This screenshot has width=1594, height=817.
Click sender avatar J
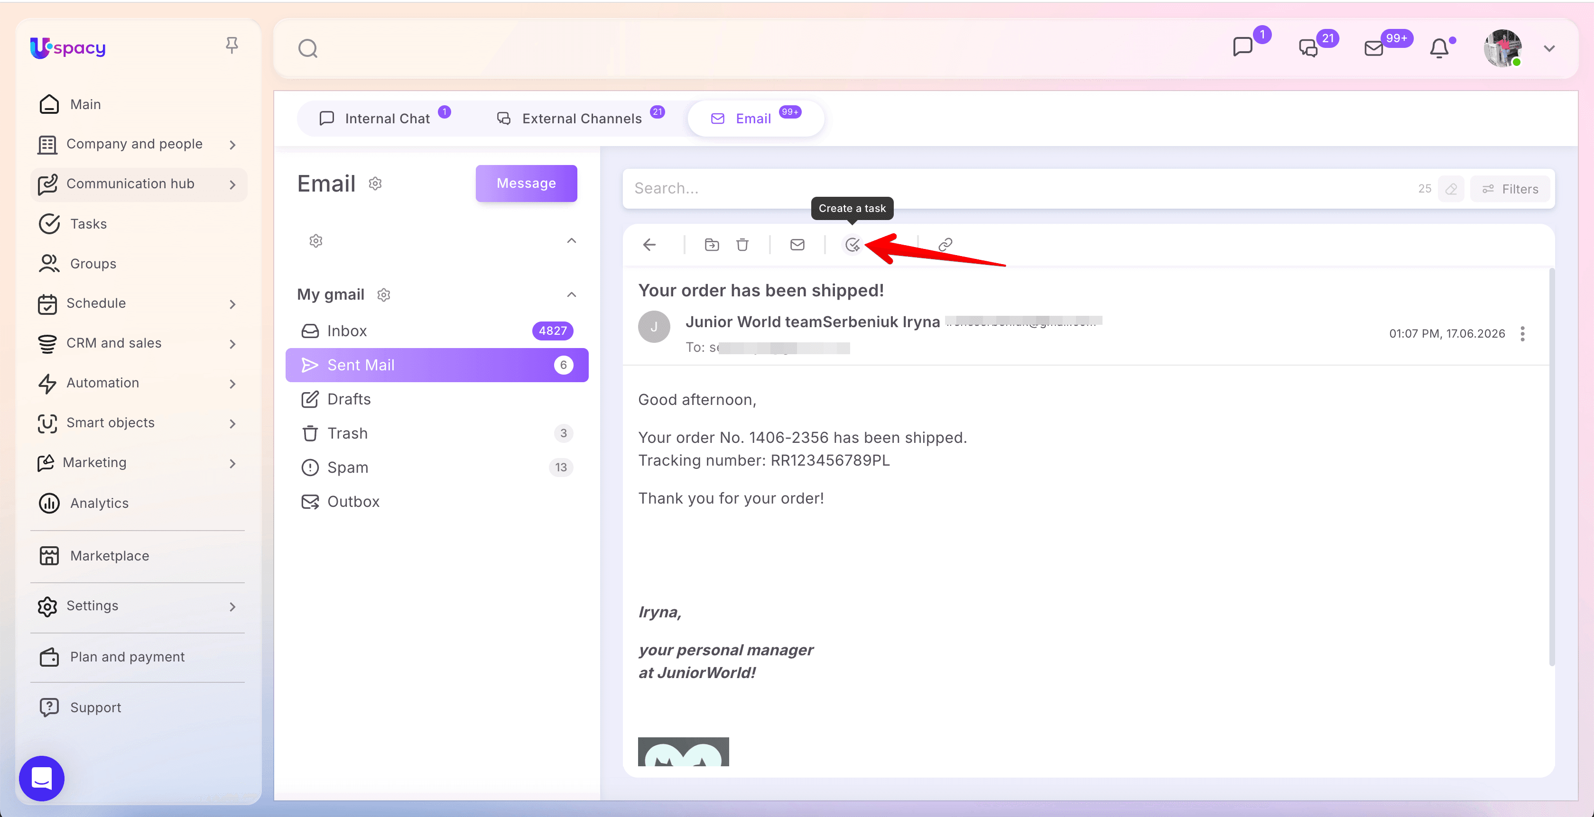point(654,327)
